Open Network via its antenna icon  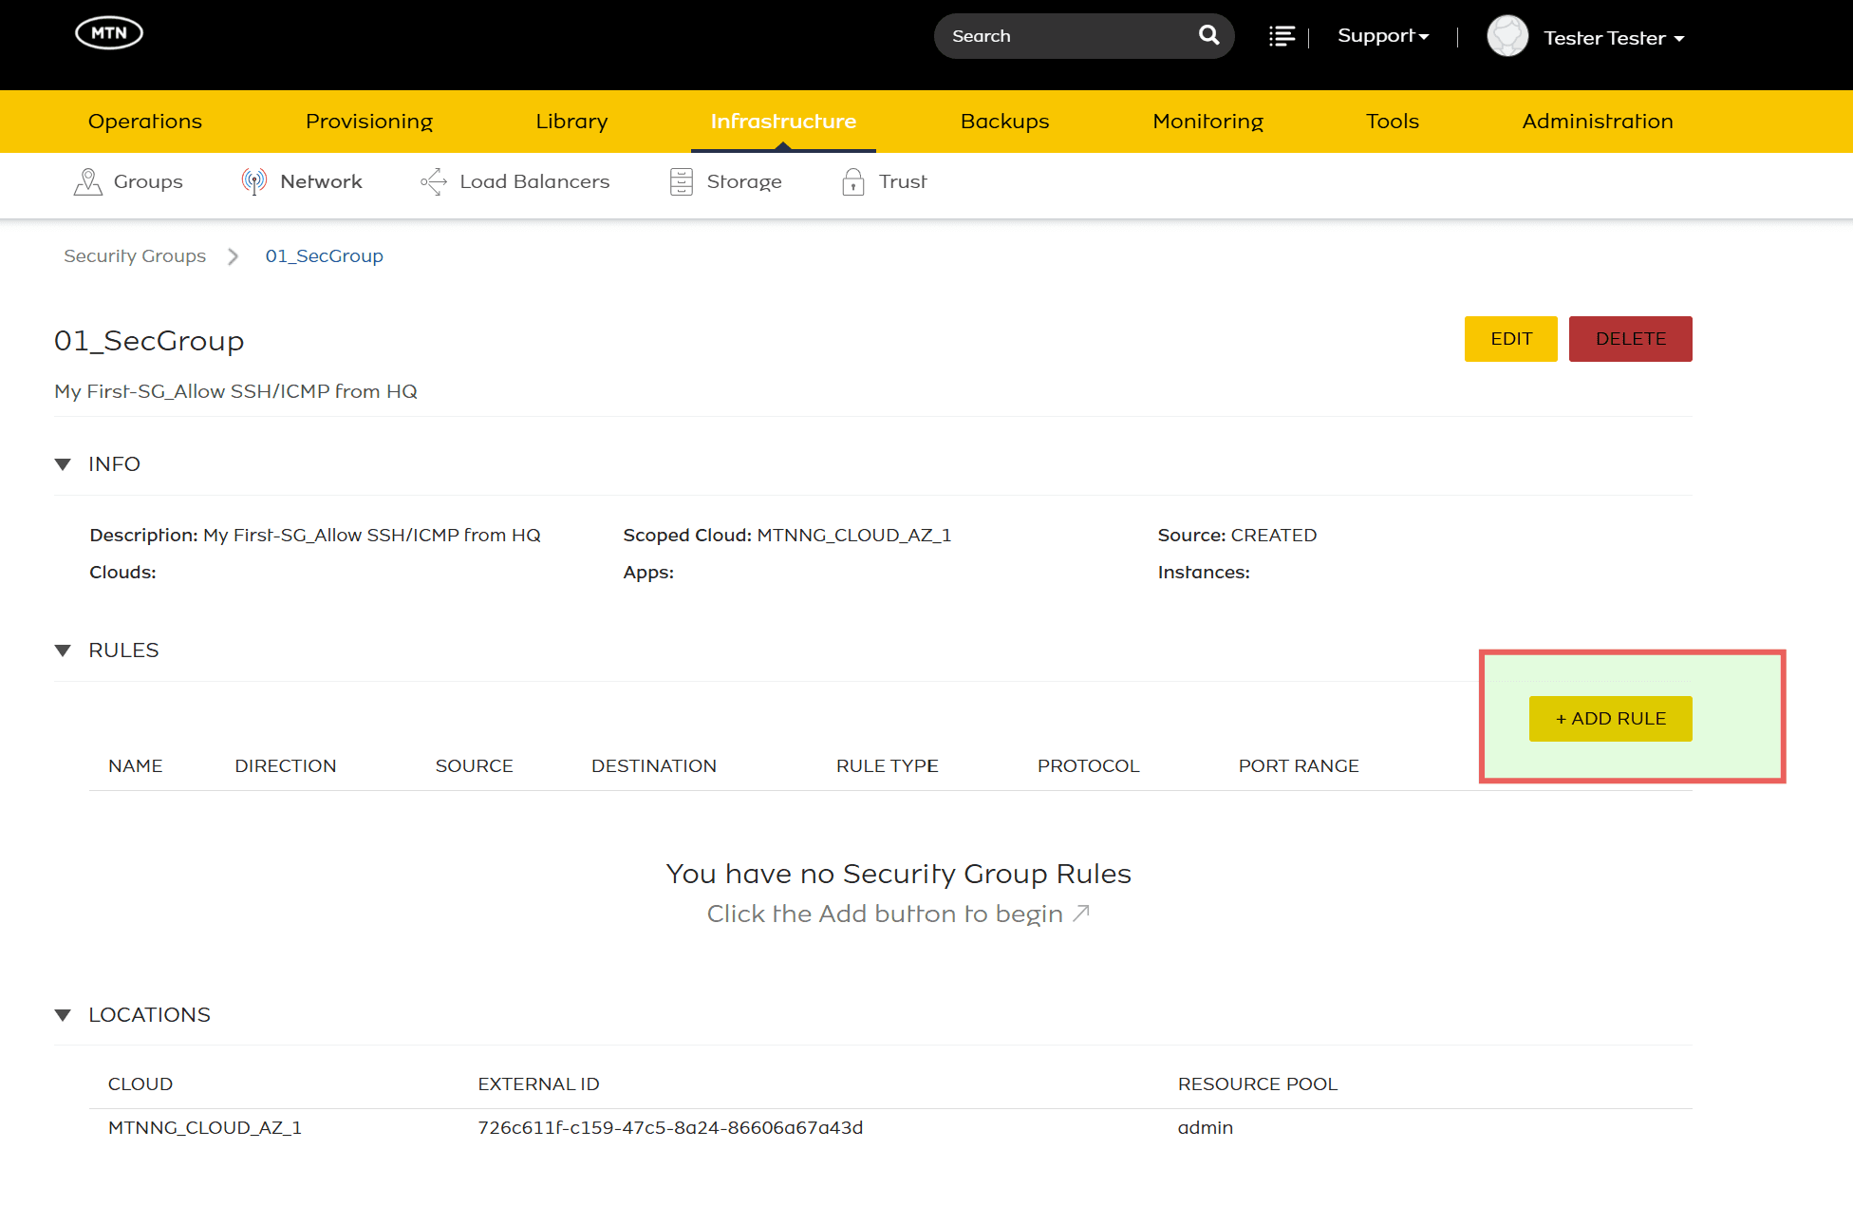(x=253, y=181)
